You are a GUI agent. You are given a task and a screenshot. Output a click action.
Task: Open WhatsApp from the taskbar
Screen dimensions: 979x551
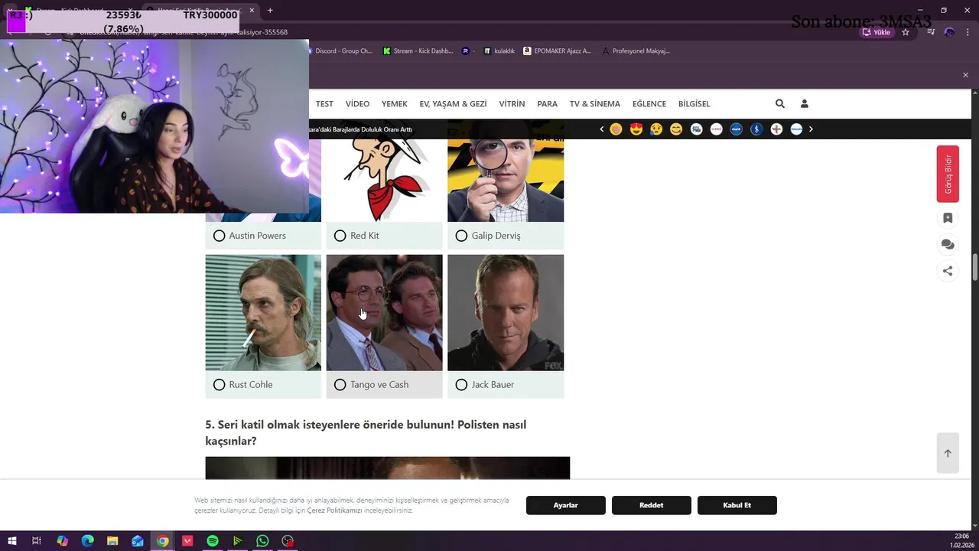(x=262, y=541)
